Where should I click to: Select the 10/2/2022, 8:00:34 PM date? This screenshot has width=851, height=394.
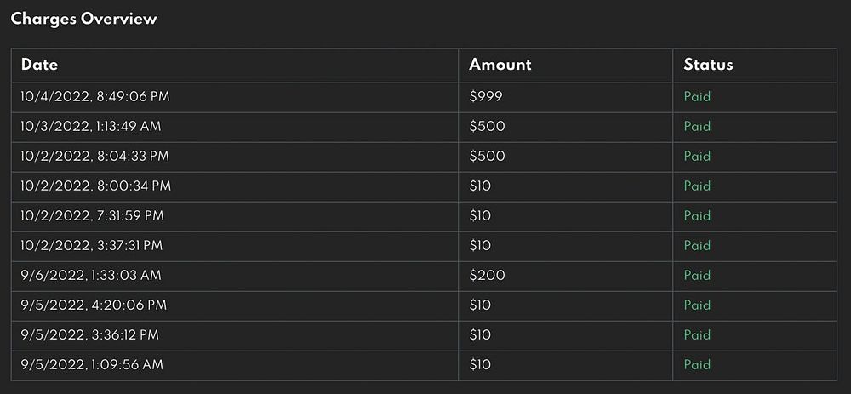pyautogui.click(x=95, y=186)
